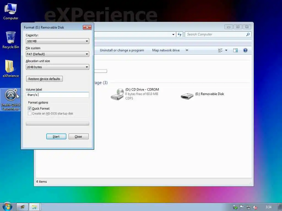282x211 pixels.
Task: Click Map network drive in toolbar
Action: coord(166,50)
